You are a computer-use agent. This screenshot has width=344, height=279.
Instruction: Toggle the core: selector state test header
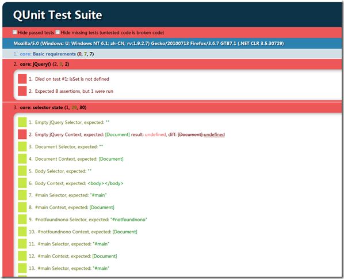[x=172, y=108]
